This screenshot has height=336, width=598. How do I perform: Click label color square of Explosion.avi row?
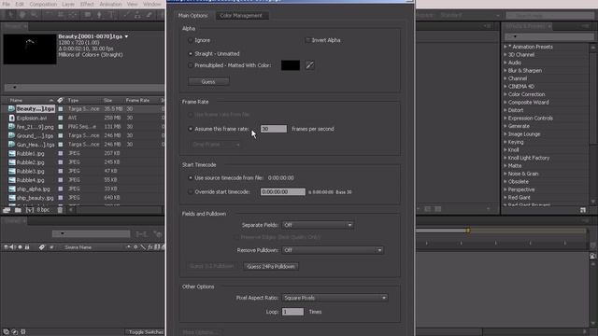coord(60,119)
